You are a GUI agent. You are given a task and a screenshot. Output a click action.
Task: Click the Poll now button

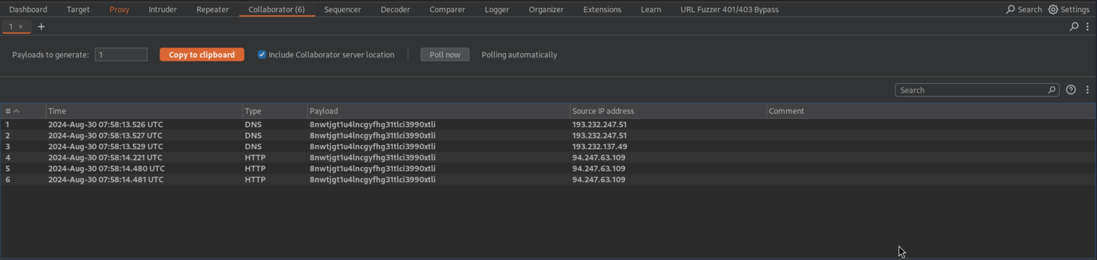click(x=445, y=54)
